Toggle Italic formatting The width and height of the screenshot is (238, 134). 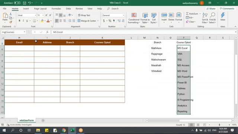(x=23, y=21)
